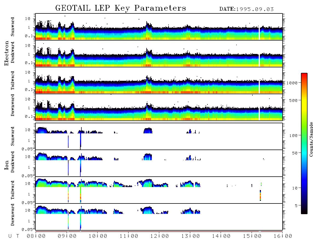
Task: Click '0.05' tick on Ion Dawnward panel
Action: 27,229
